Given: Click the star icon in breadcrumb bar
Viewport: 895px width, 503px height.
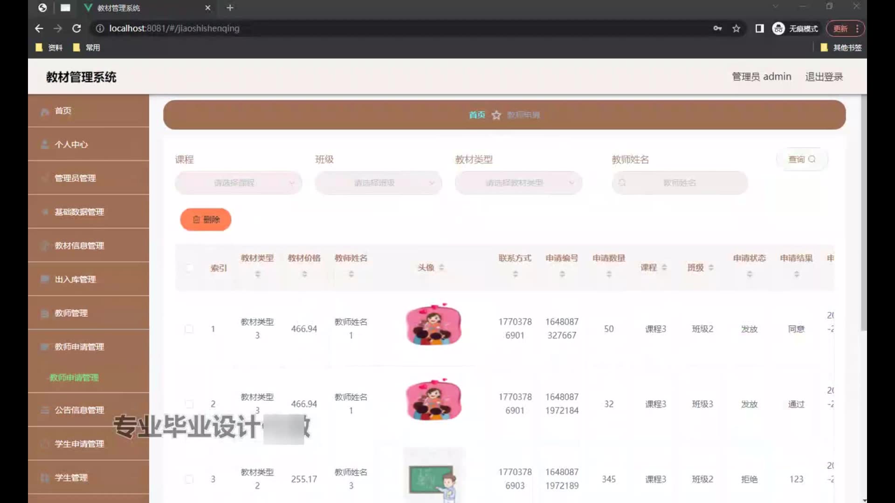Looking at the screenshot, I should pos(496,115).
